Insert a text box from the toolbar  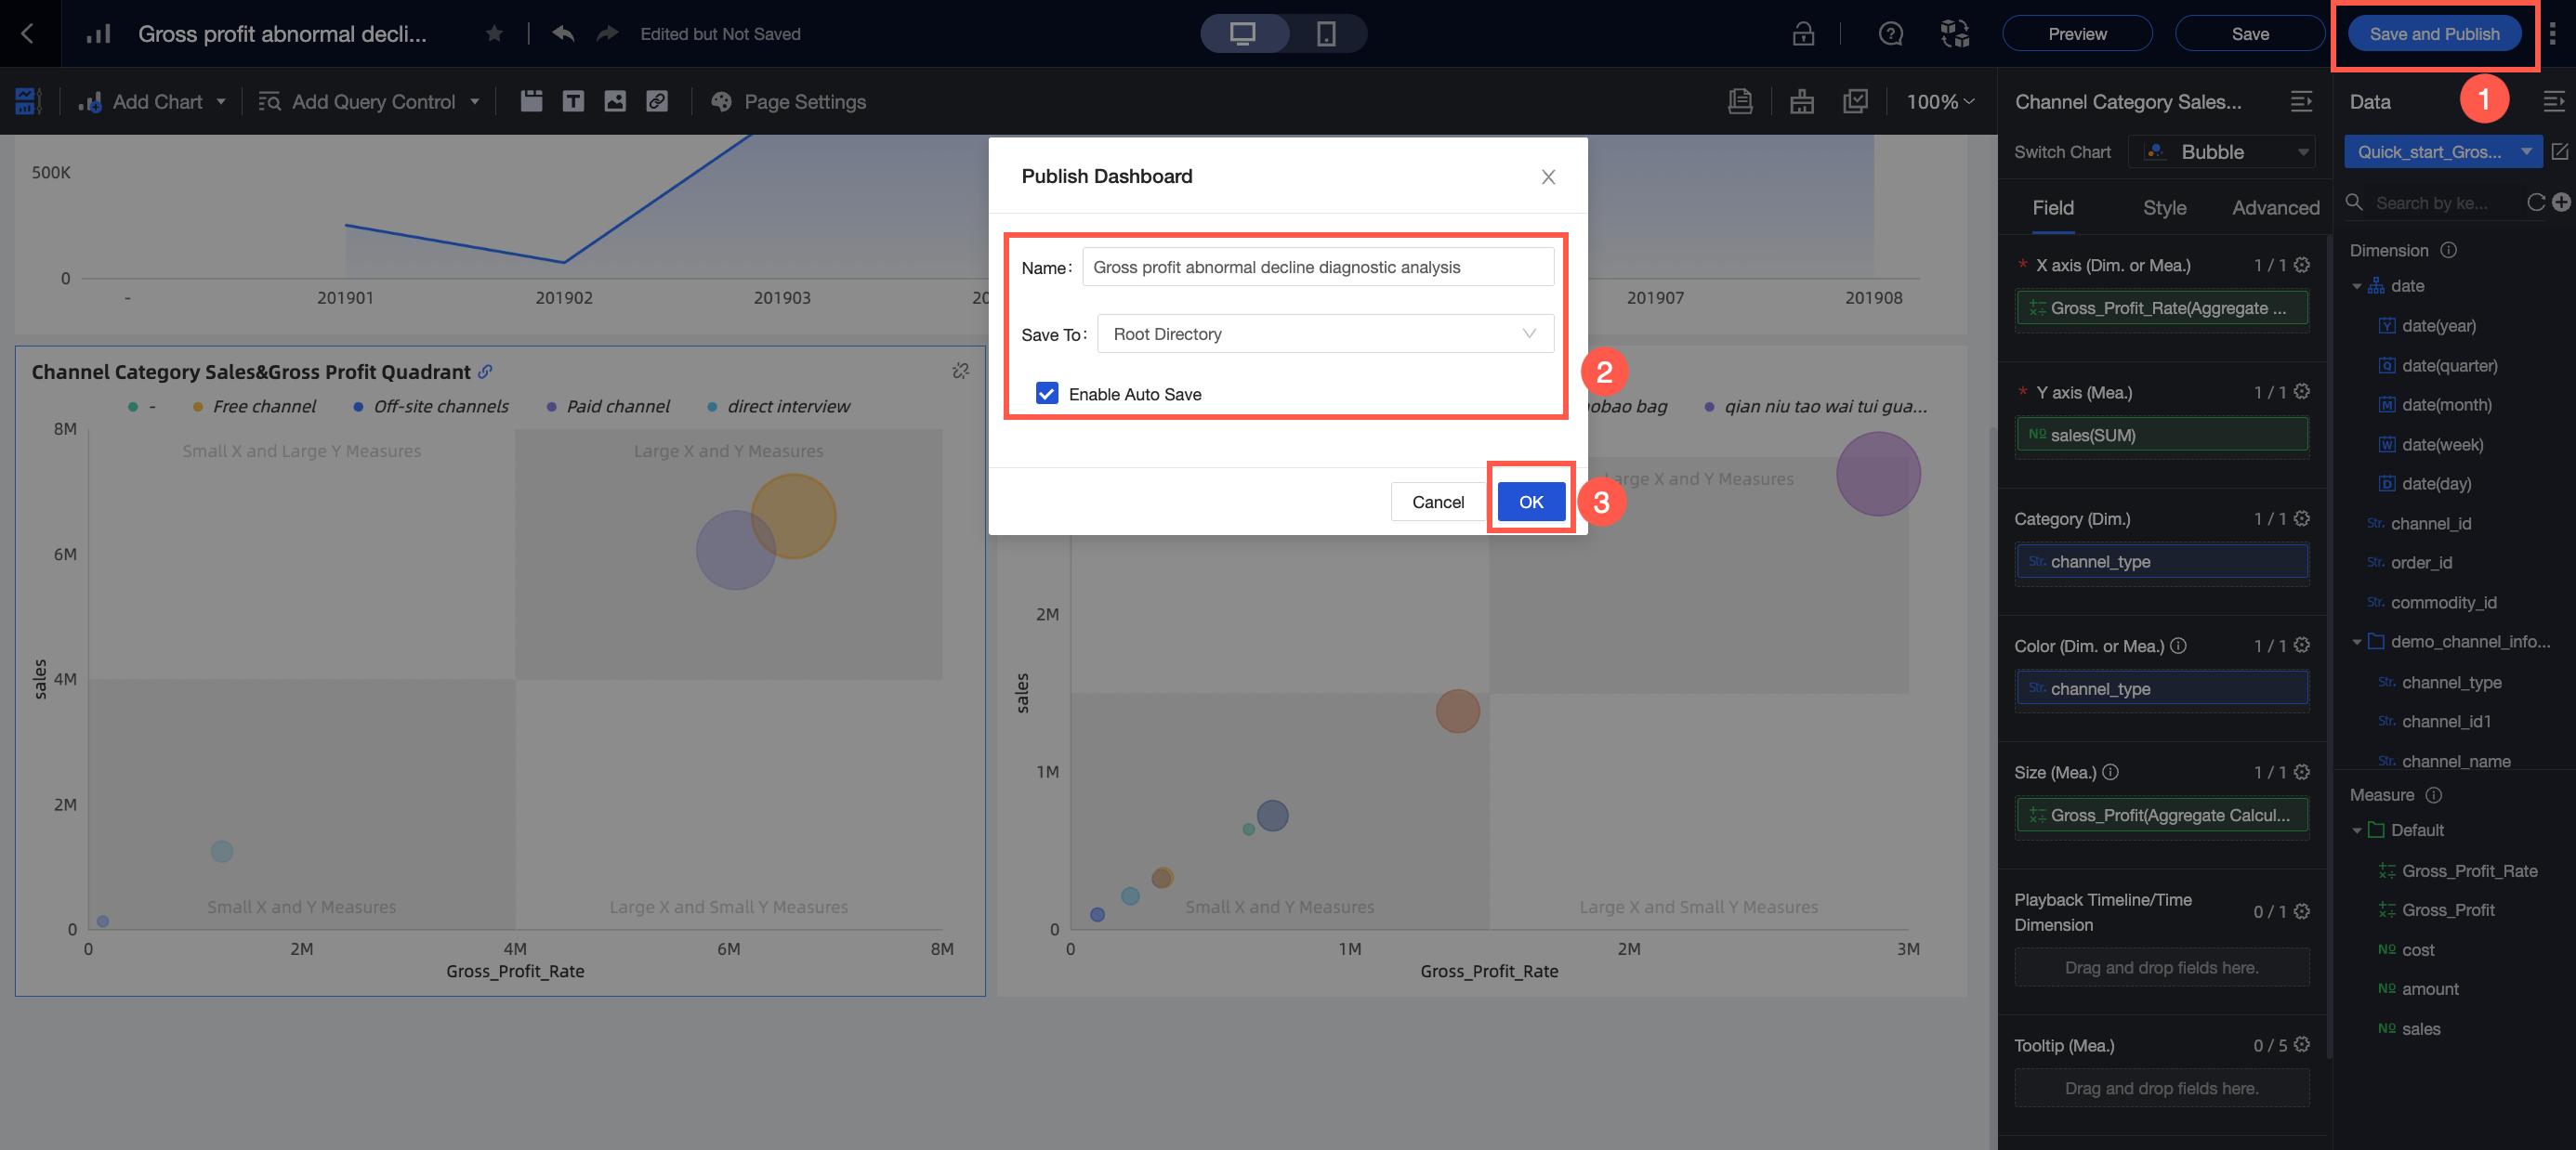[x=573, y=101]
